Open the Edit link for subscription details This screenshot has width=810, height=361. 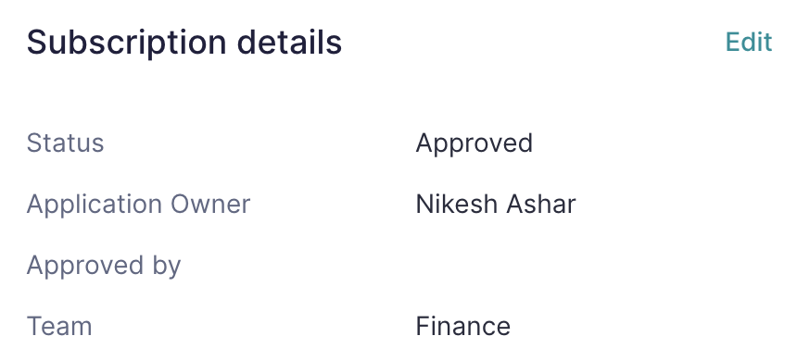[749, 42]
